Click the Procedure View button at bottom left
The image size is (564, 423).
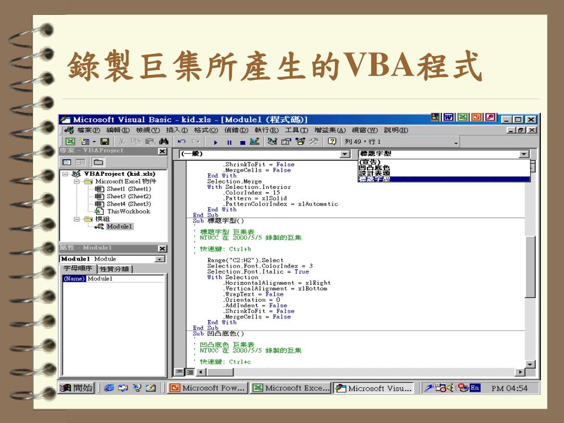(x=179, y=372)
